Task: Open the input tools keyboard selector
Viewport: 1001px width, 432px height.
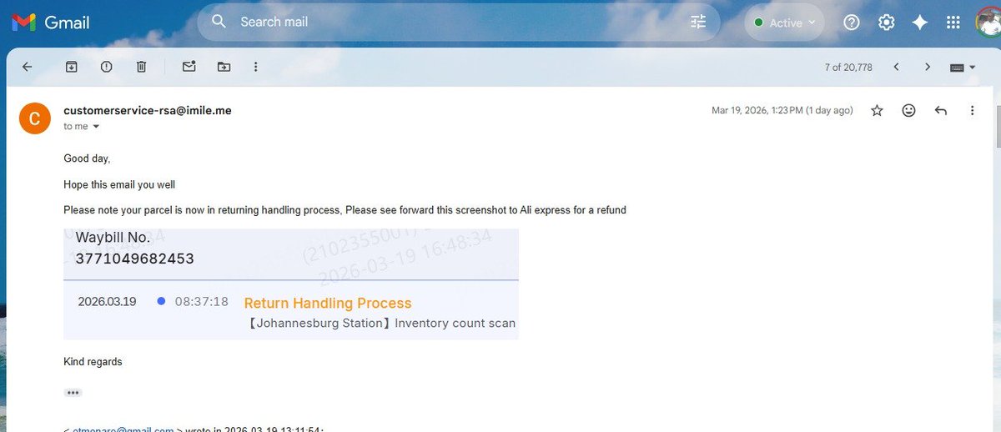Action: 962,67
